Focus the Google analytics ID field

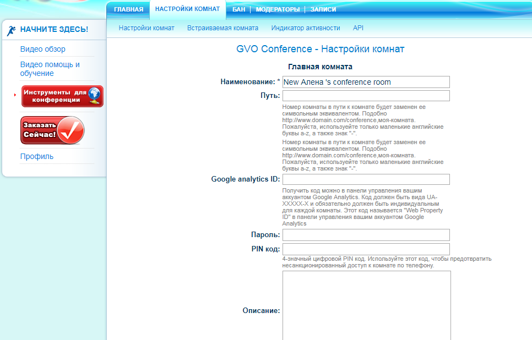point(366,179)
